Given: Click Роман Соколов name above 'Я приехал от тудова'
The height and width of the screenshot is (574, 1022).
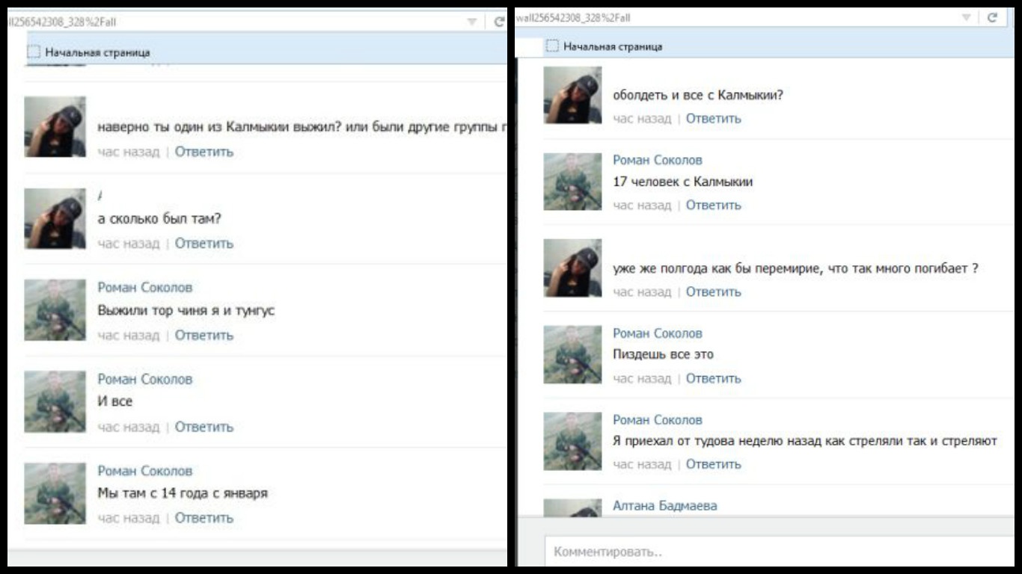Looking at the screenshot, I should (x=657, y=420).
